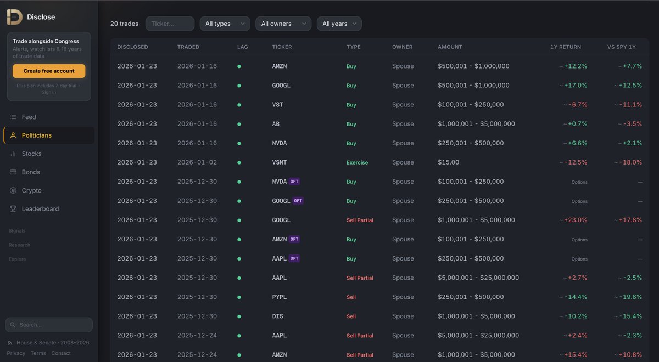Sort by TYPE column header

click(354, 47)
